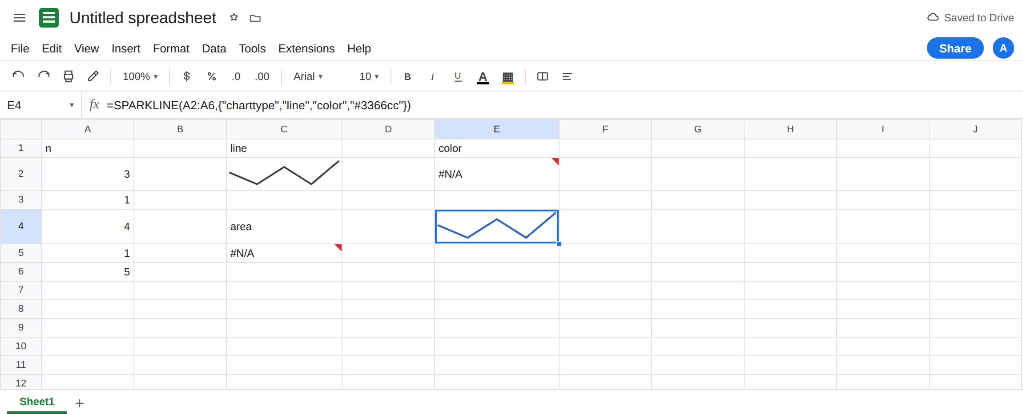Toggle bold formatting
Screen dimensions: 1023x414
pyautogui.click(x=407, y=76)
